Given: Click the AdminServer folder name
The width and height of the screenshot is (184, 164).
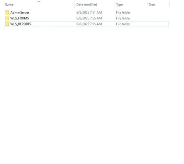Looking at the screenshot, I should point(20,13).
